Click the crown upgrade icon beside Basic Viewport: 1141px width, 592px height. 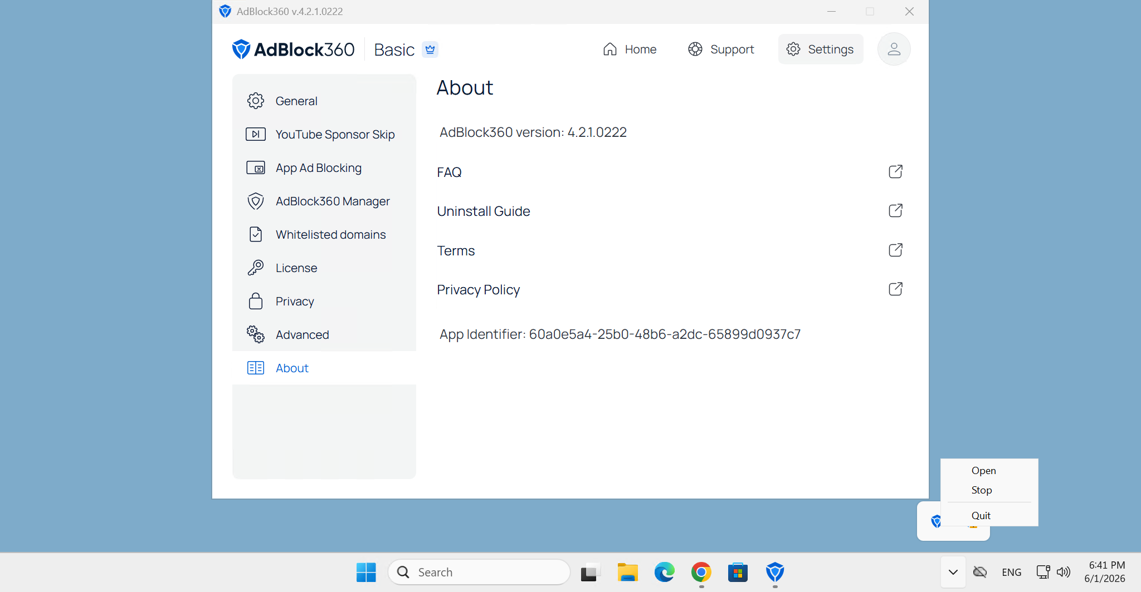(x=430, y=50)
